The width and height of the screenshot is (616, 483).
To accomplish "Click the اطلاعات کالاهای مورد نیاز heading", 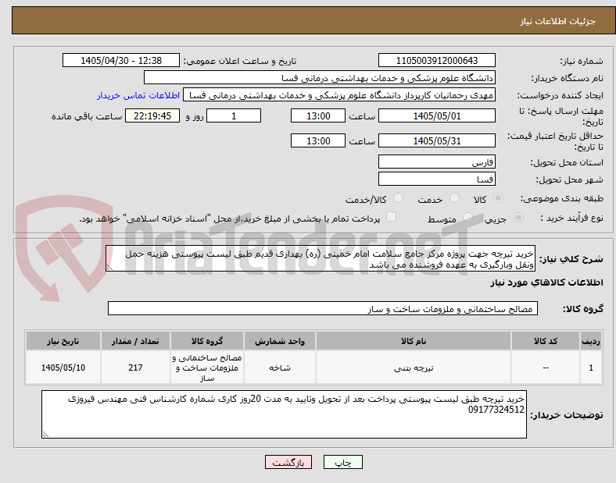I will pos(546,282).
